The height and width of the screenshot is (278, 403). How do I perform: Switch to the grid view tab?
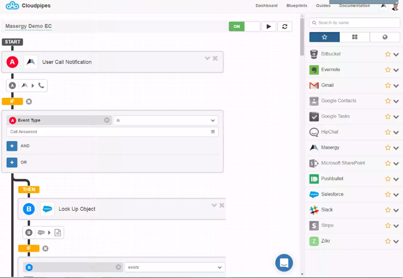coord(355,37)
